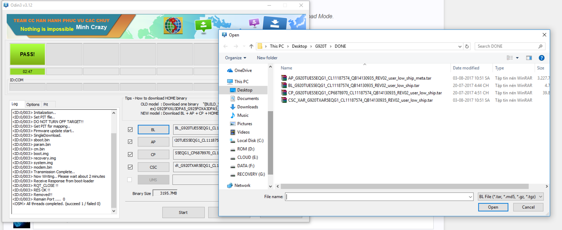Click the search magnifier icon
The width and height of the screenshot is (562, 230).
coord(540,46)
